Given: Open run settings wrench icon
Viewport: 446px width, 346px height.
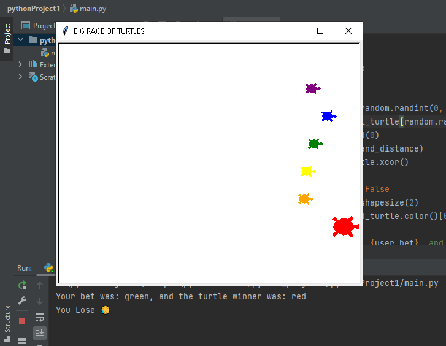Looking at the screenshot, I should click(22, 301).
